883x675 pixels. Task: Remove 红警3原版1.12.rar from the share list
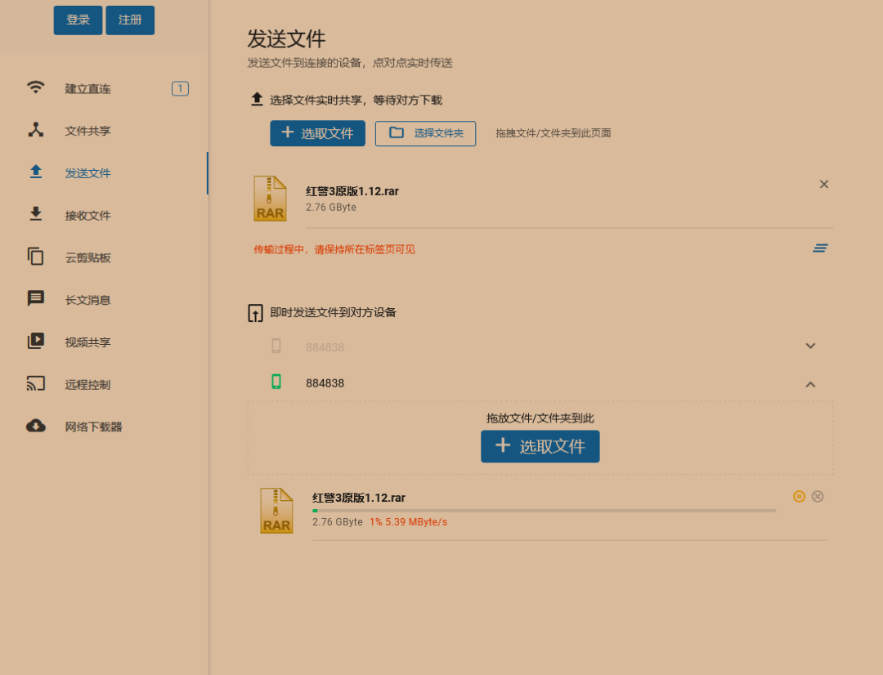click(824, 184)
